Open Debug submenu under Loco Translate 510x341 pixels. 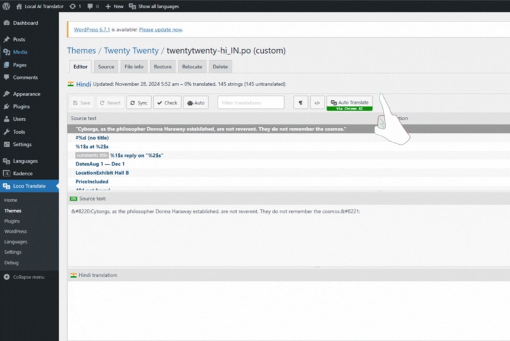pos(11,263)
